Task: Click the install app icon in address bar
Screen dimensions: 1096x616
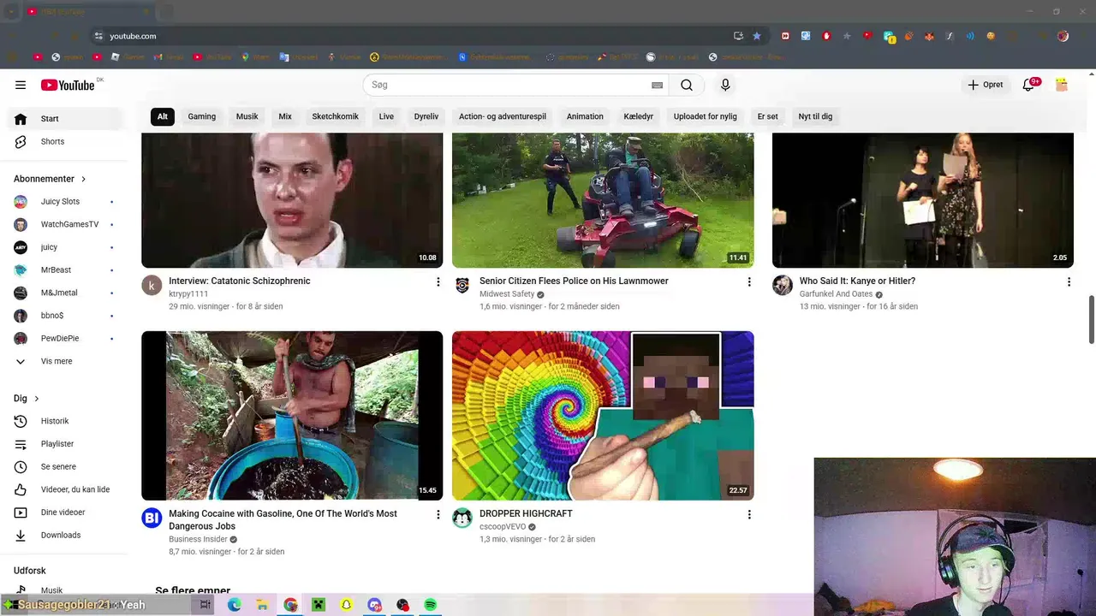Action: click(x=738, y=36)
